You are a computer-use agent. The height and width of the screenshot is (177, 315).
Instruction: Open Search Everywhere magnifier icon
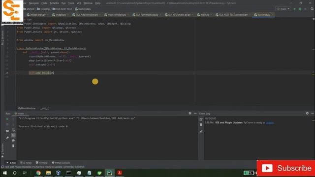[312, 9]
